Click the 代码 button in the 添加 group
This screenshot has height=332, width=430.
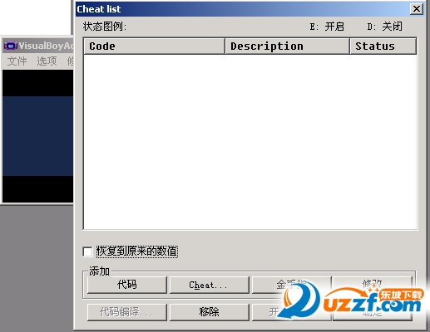pyautogui.click(x=127, y=285)
